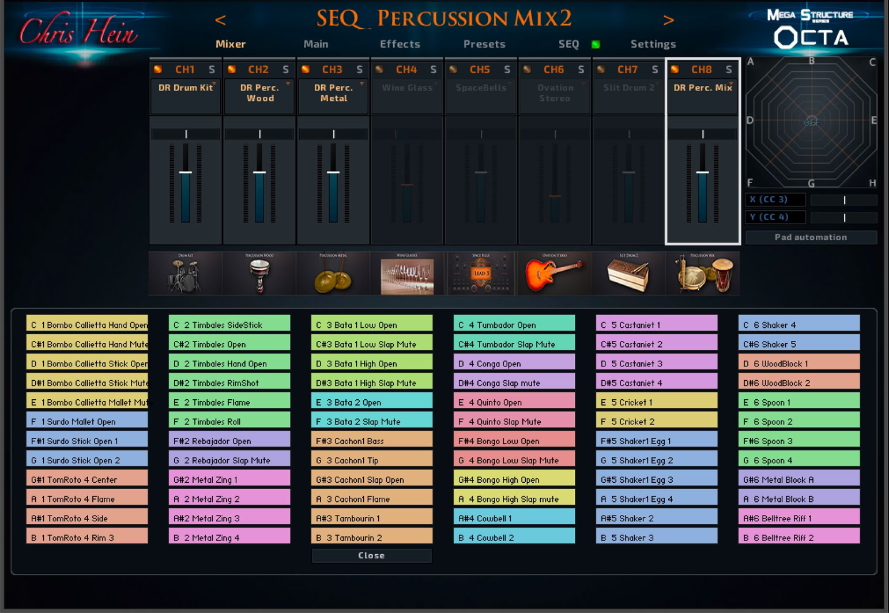The image size is (889, 613).
Task: Enable CH6 power button
Action: click(527, 70)
